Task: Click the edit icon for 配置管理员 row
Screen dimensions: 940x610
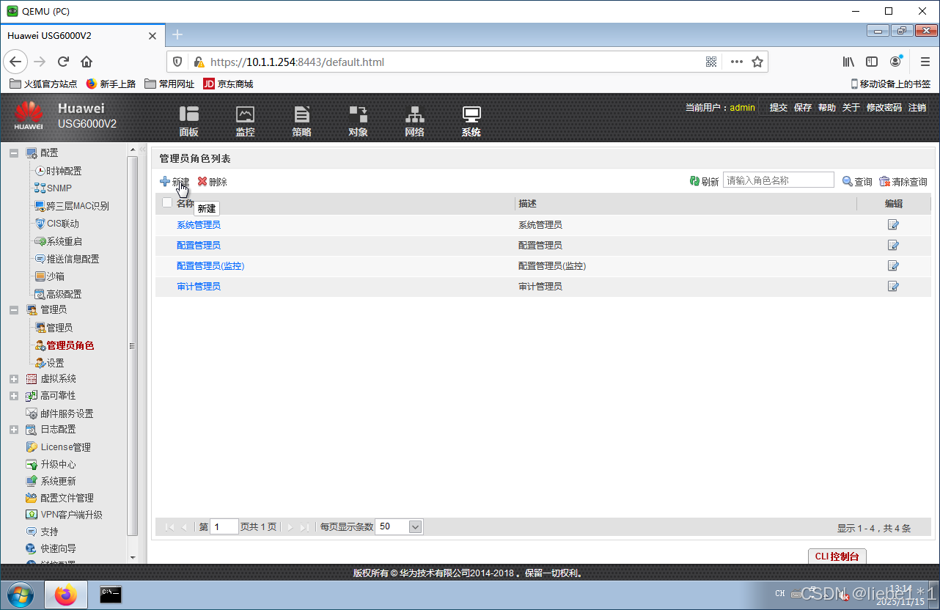Action: pyautogui.click(x=893, y=245)
